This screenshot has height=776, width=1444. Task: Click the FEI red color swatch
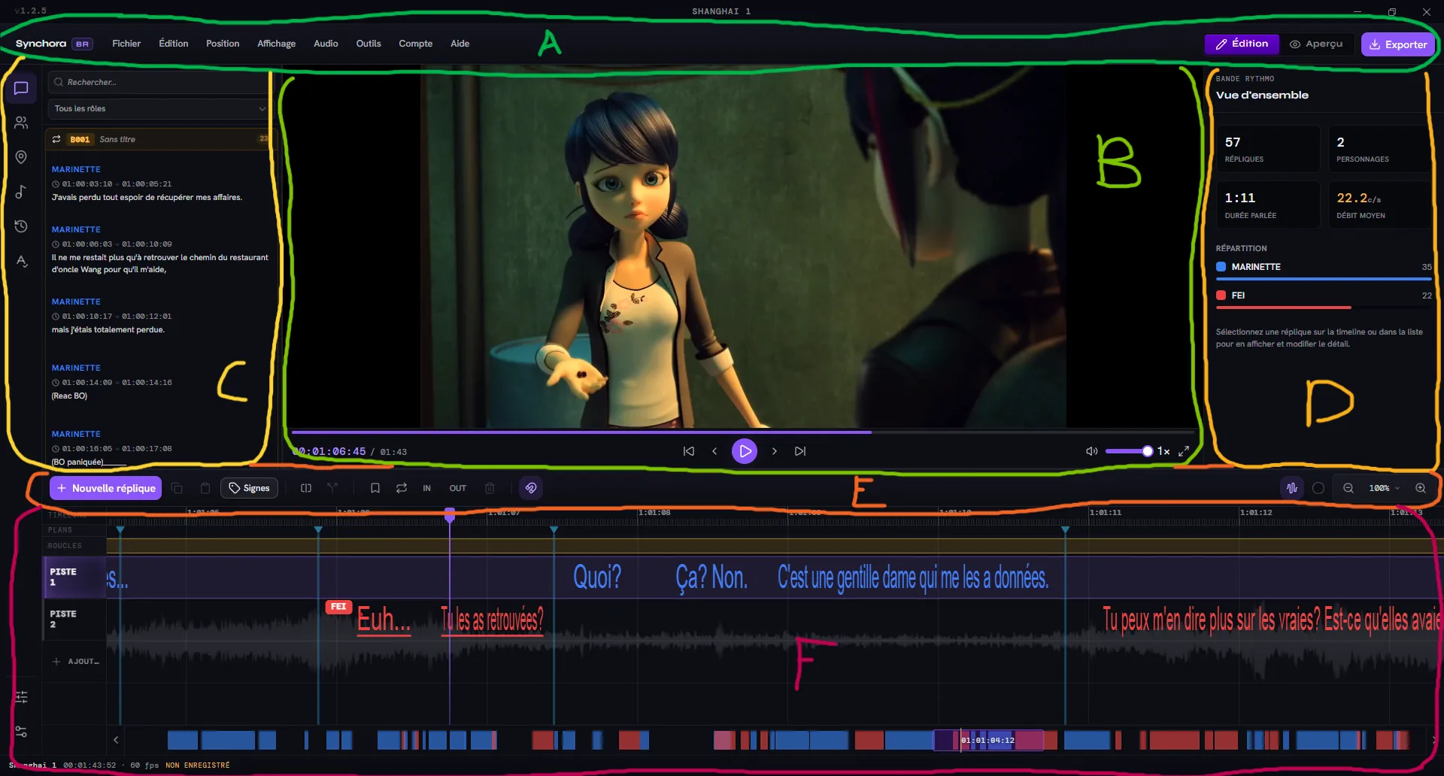click(1221, 296)
